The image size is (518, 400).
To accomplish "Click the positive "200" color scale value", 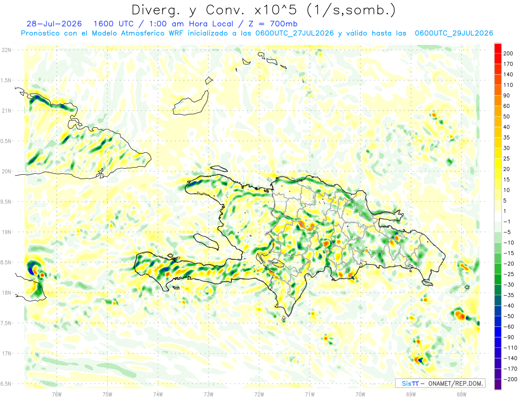I will pos(508,54).
